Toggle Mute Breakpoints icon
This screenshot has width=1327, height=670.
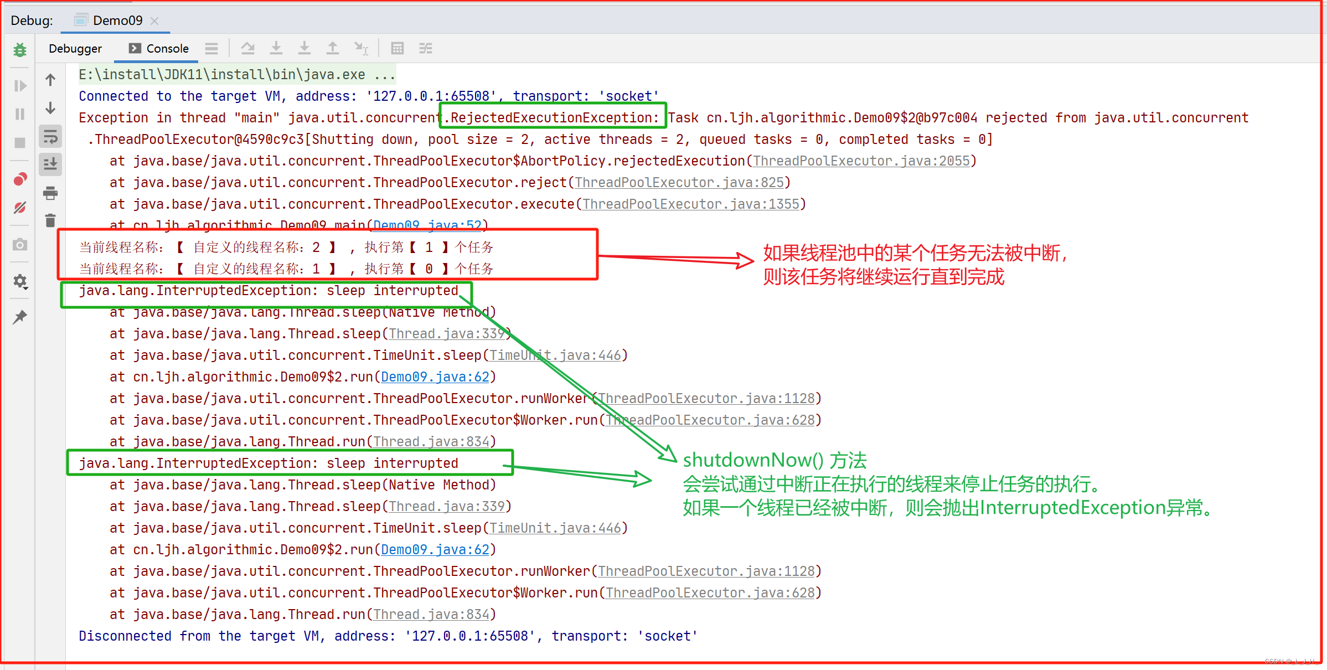click(x=20, y=208)
